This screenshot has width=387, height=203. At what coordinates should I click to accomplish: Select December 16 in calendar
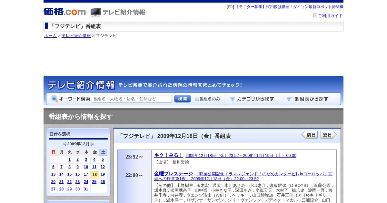coord(78,174)
